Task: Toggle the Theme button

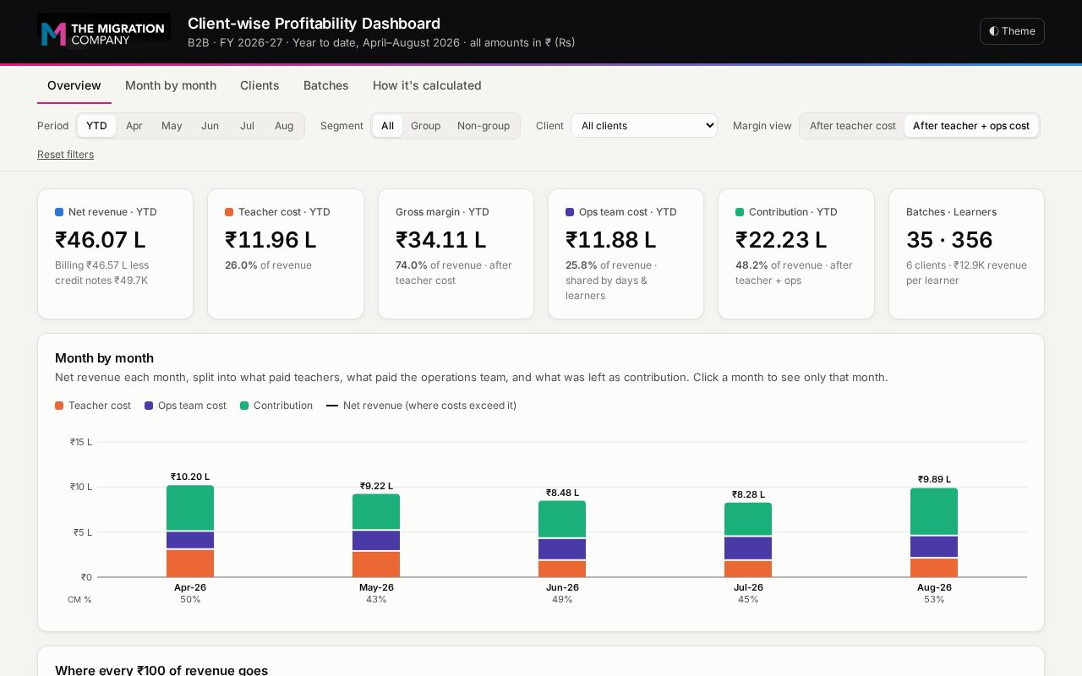Action: tap(1012, 31)
